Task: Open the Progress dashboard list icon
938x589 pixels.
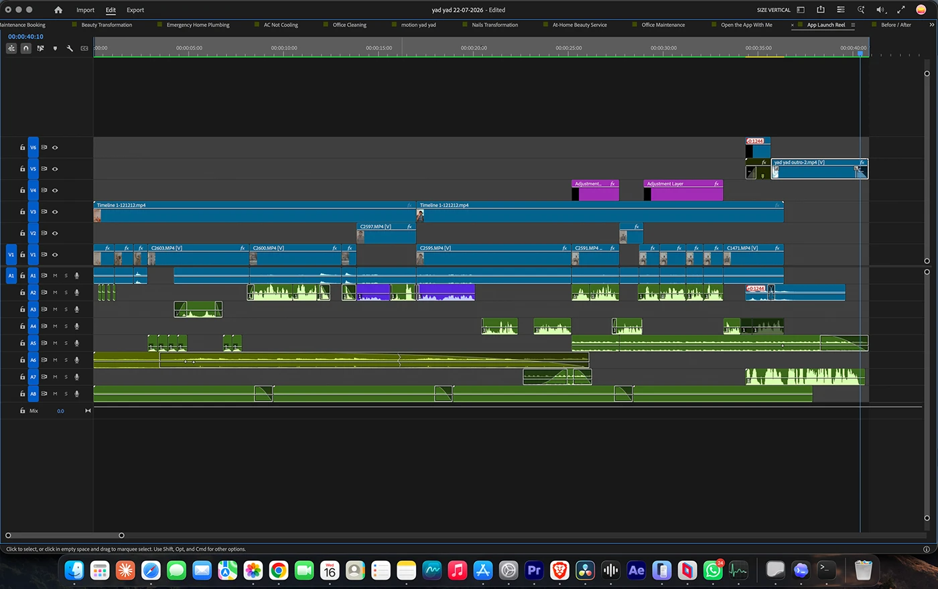Action: (841, 10)
